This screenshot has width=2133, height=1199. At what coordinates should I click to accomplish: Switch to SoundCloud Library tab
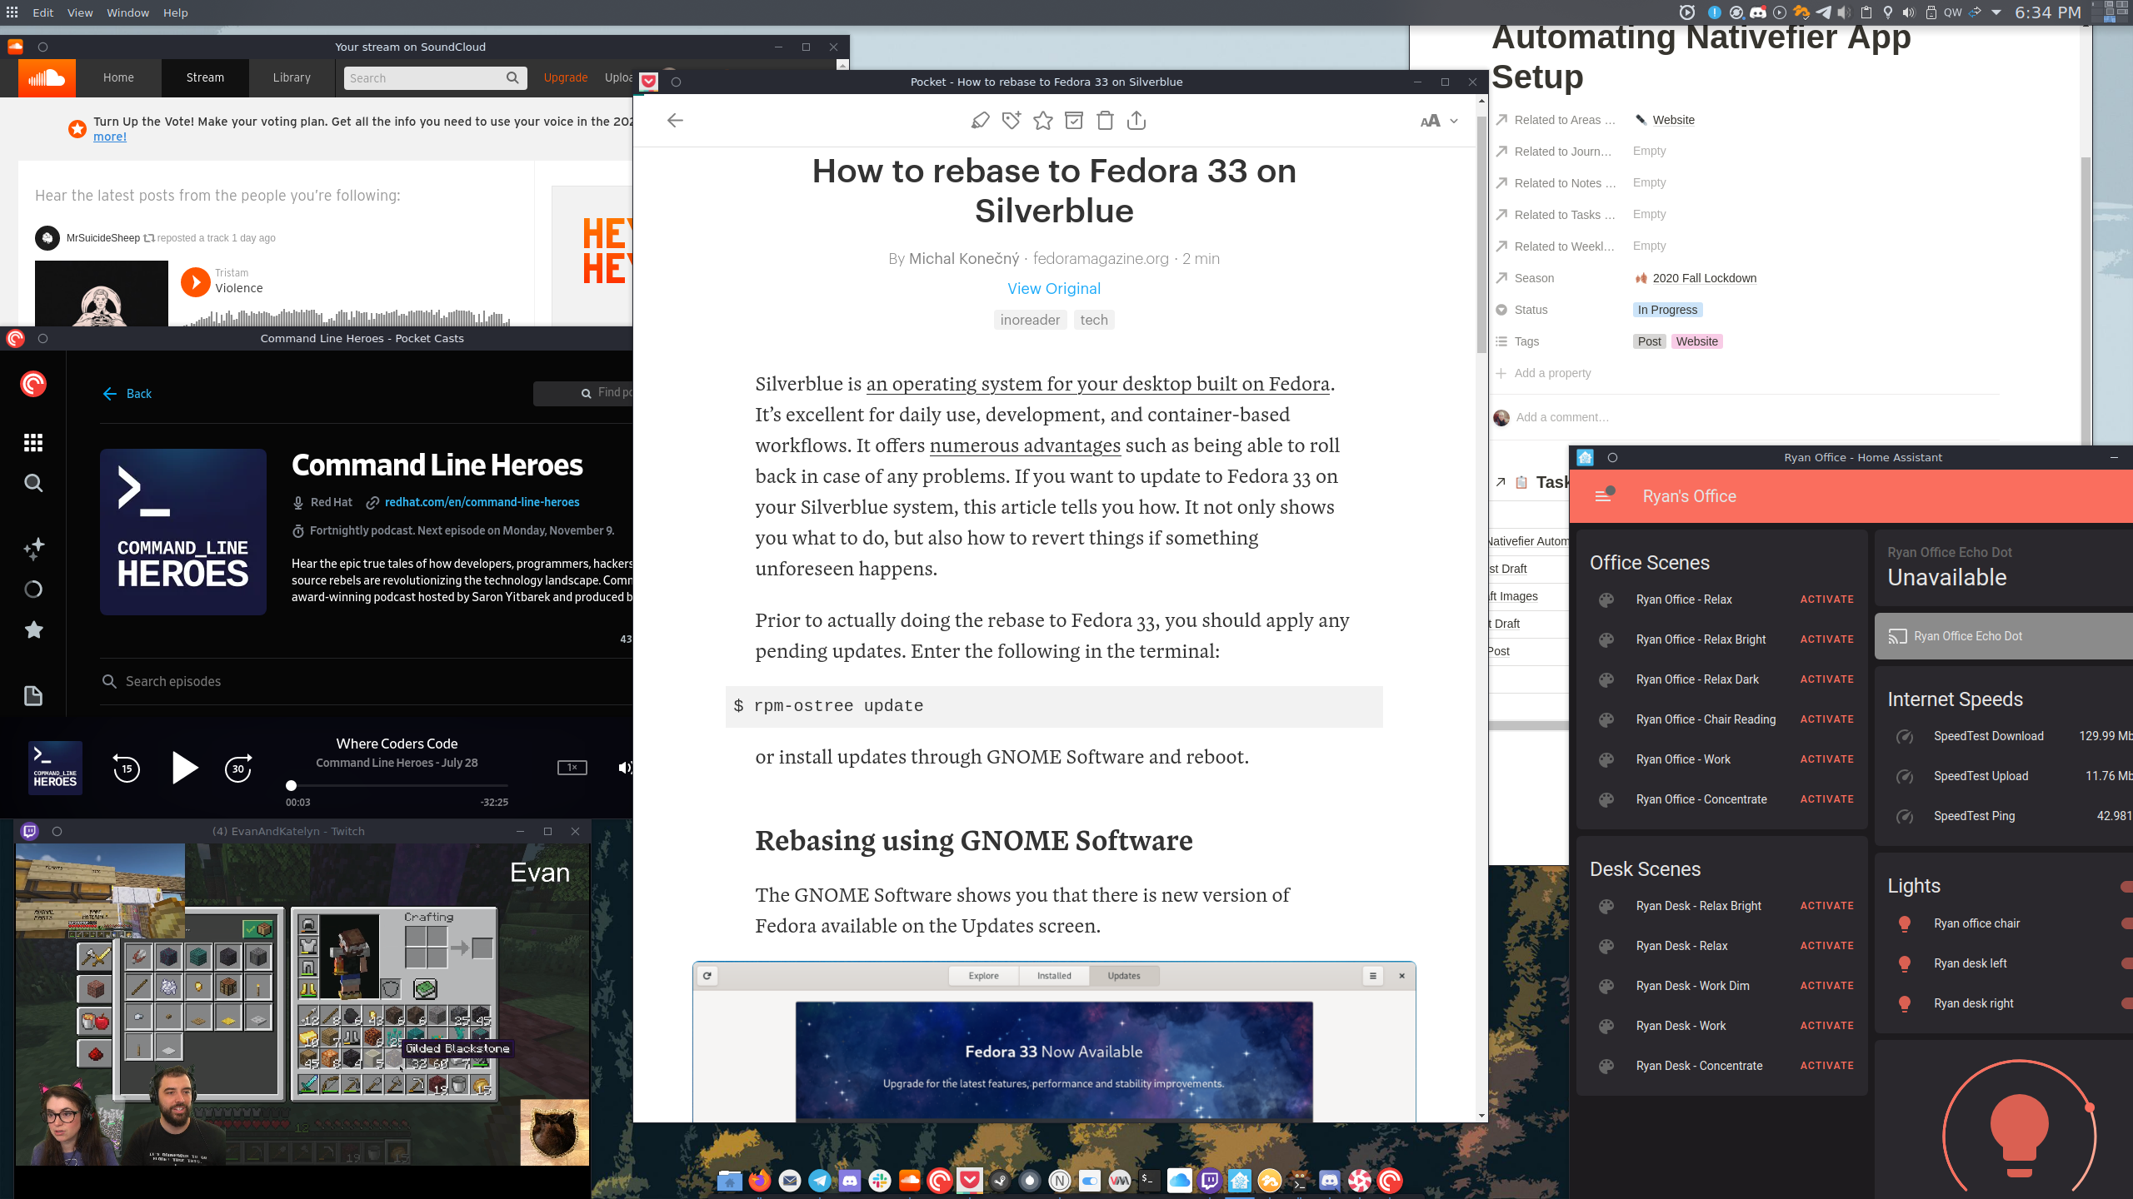(x=292, y=77)
